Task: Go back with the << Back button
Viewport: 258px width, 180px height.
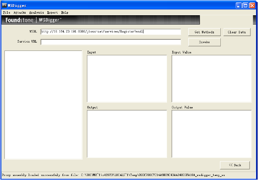Action: (x=235, y=165)
